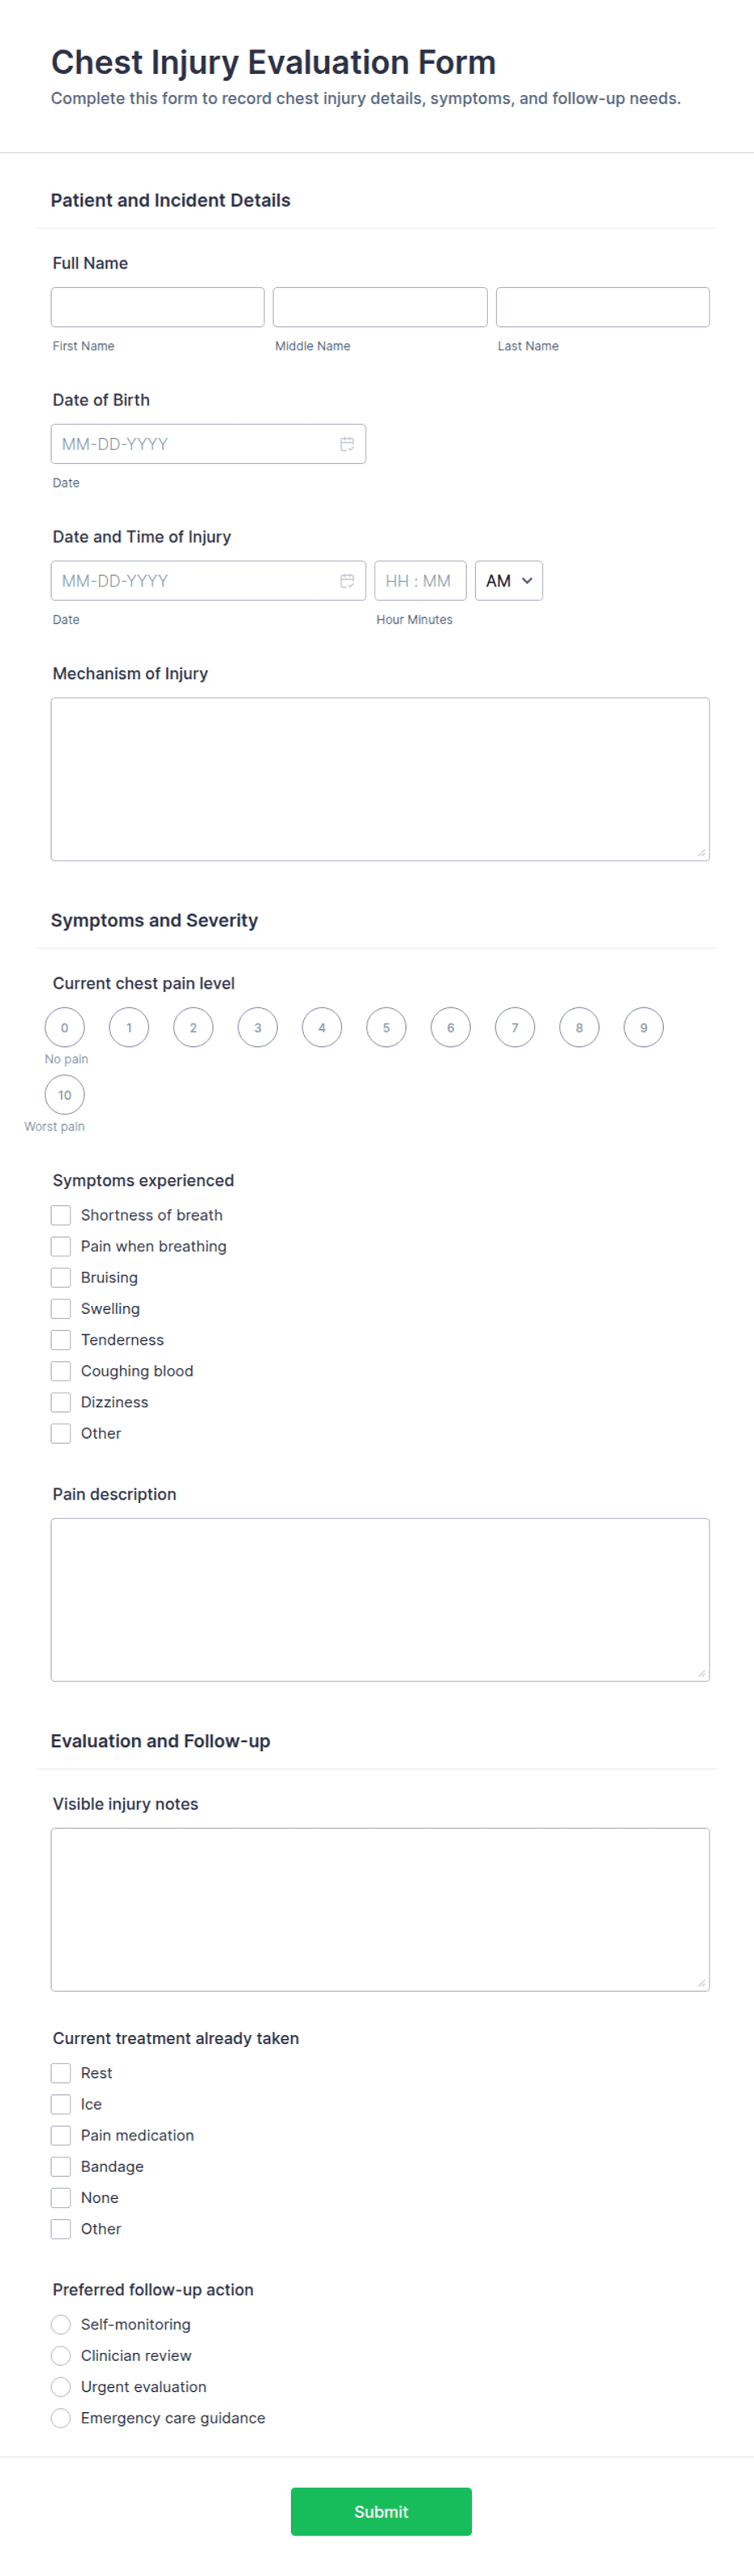Click the Mechanism of Injury textarea
The image size is (754, 2576).
tap(380, 779)
